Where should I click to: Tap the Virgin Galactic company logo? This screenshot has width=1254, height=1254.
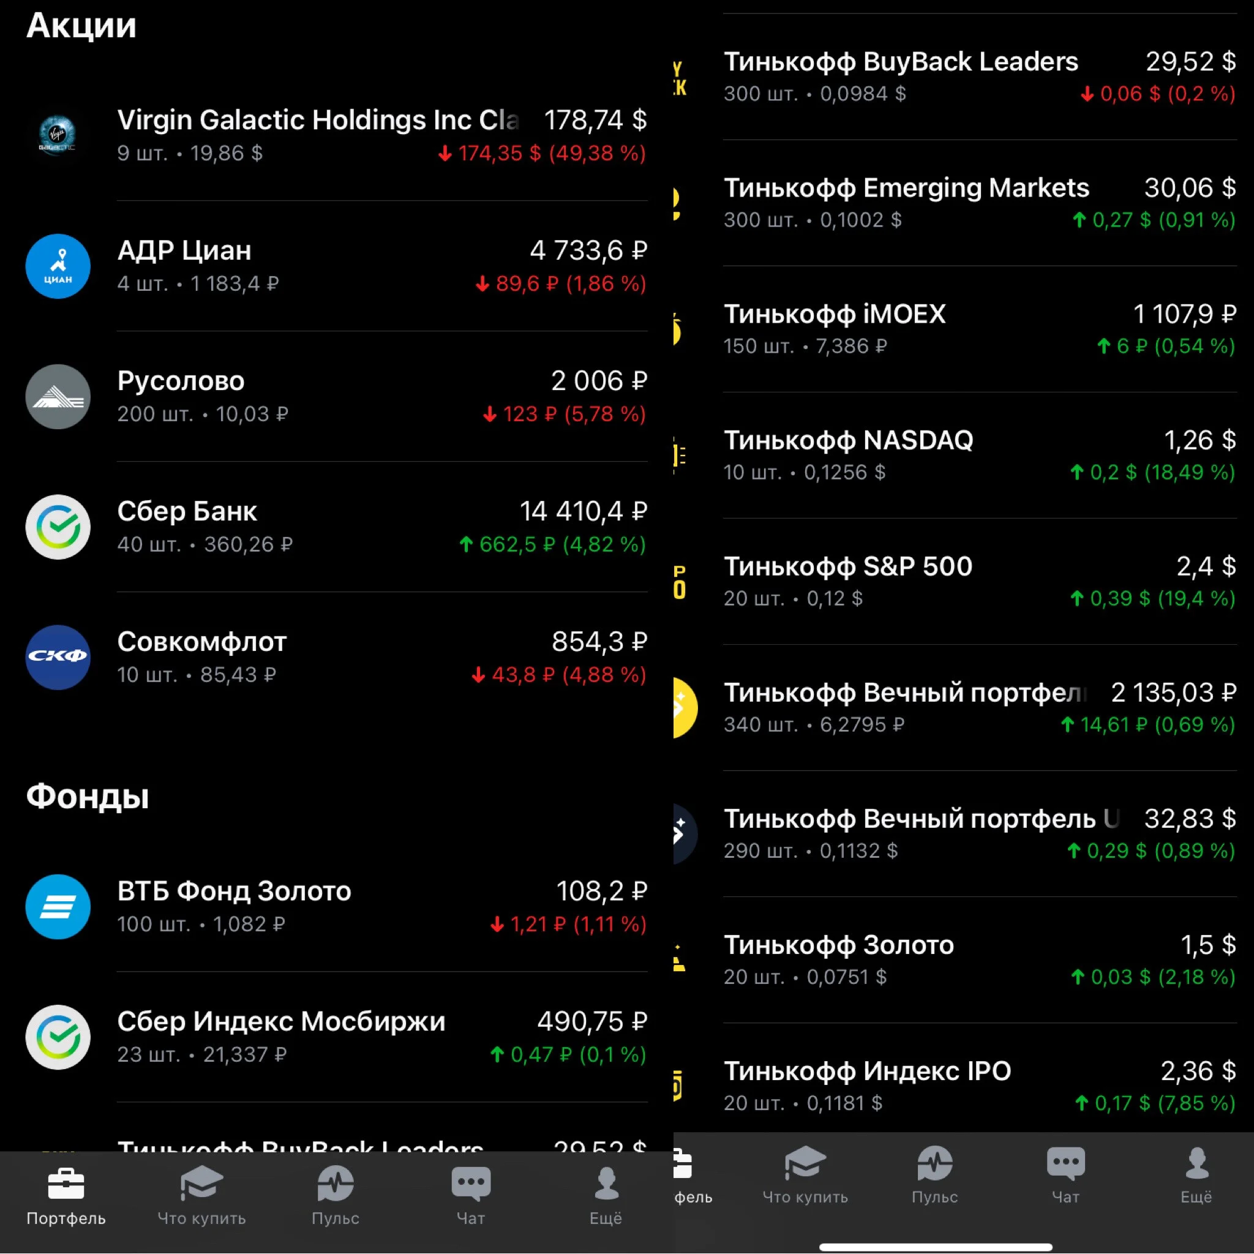pyautogui.click(x=57, y=136)
